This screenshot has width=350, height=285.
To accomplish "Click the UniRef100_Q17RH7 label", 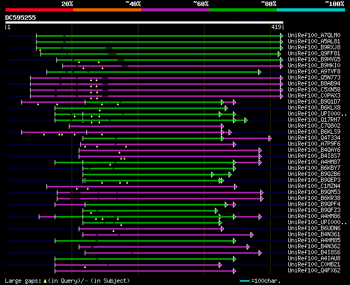I will pos(314,120).
